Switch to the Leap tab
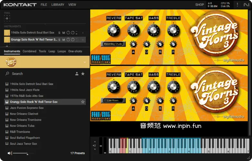Image resolution: width=252 pixels, height=161 pixels. (52, 51)
